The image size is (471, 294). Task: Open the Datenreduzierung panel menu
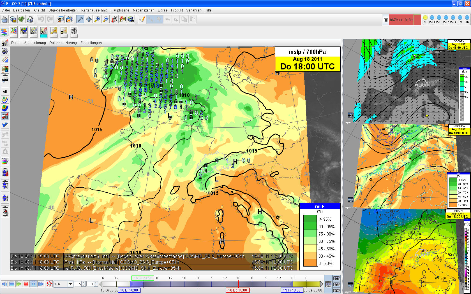[x=63, y=43]
